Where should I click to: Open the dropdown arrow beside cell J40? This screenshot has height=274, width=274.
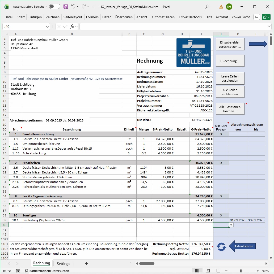(x=231, y=225)
